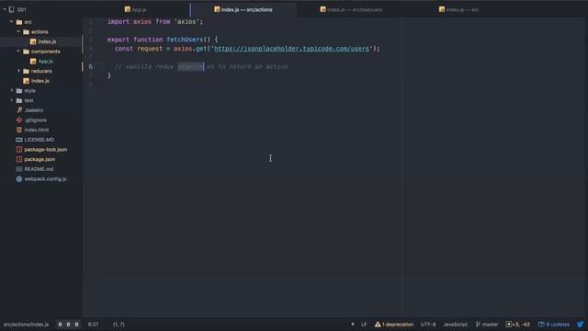
Task: Open the package.json file icon
Action: [19, 159]
